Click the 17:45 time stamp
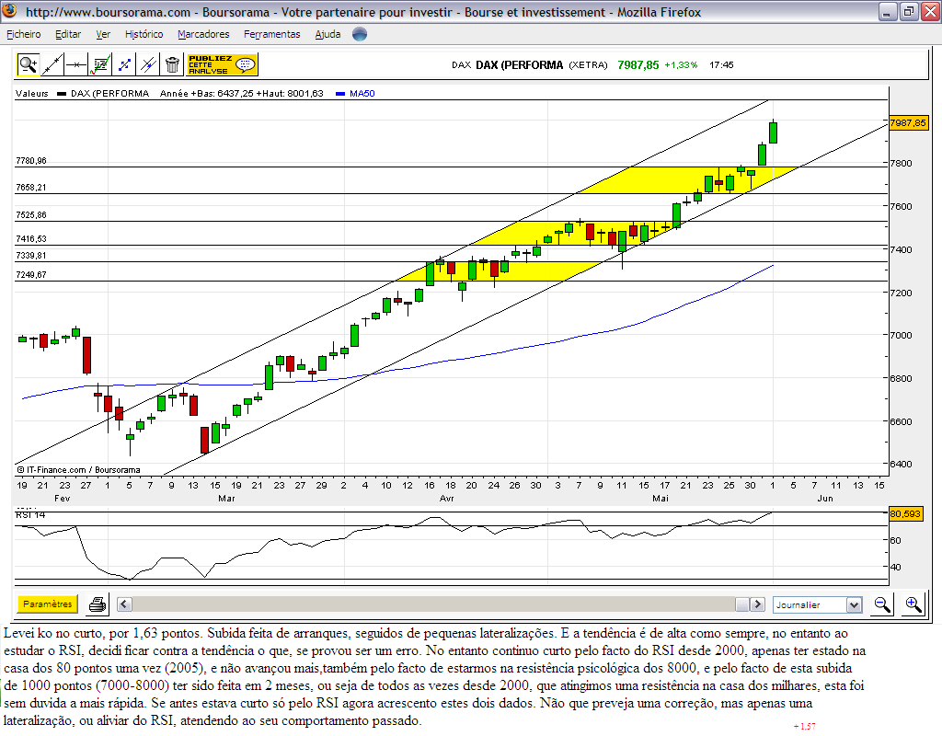942x736 pixels. click(x=721, y=65)
